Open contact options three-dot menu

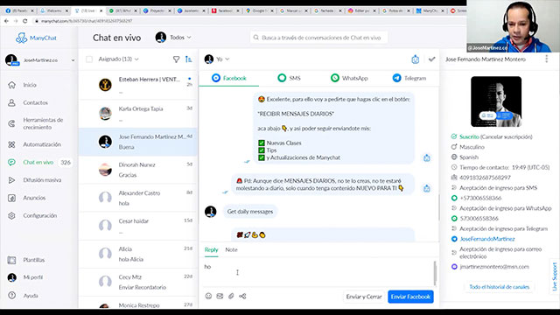(546, 59)
